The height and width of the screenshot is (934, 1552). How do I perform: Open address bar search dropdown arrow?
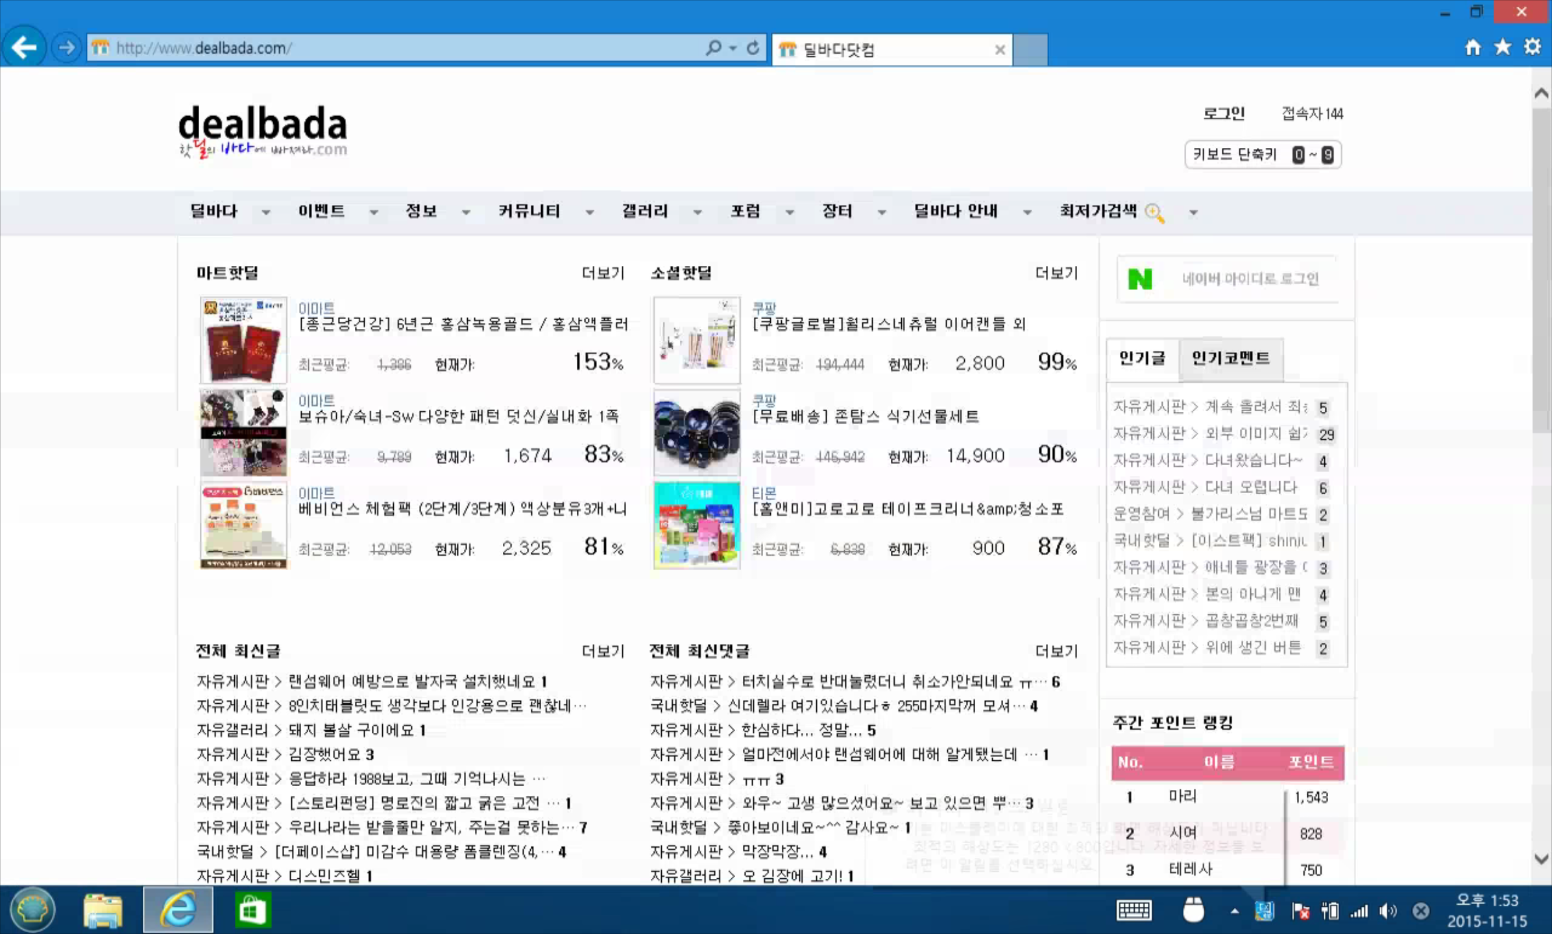(733, 48)
